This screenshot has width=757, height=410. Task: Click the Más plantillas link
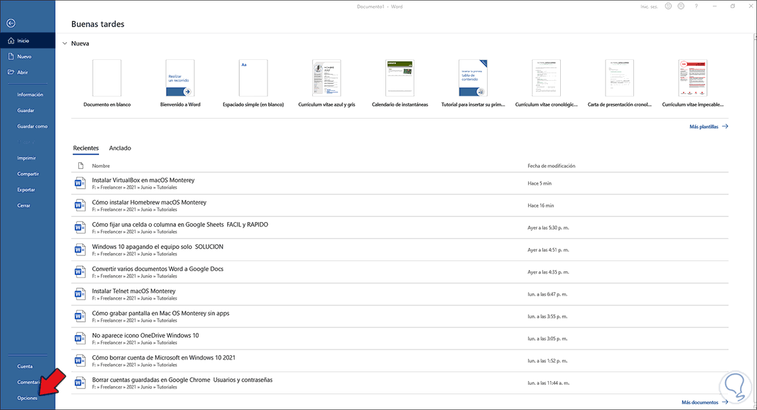(709, 126)
